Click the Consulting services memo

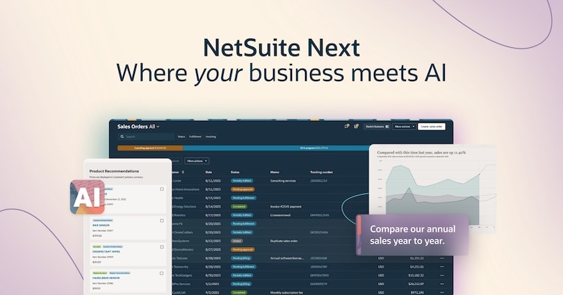[x=283, y=181]
